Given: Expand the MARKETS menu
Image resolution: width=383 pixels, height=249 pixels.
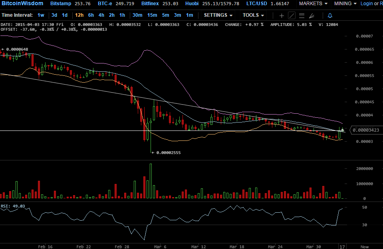Looking at the screenshot, I should click(x=313, y=4).
